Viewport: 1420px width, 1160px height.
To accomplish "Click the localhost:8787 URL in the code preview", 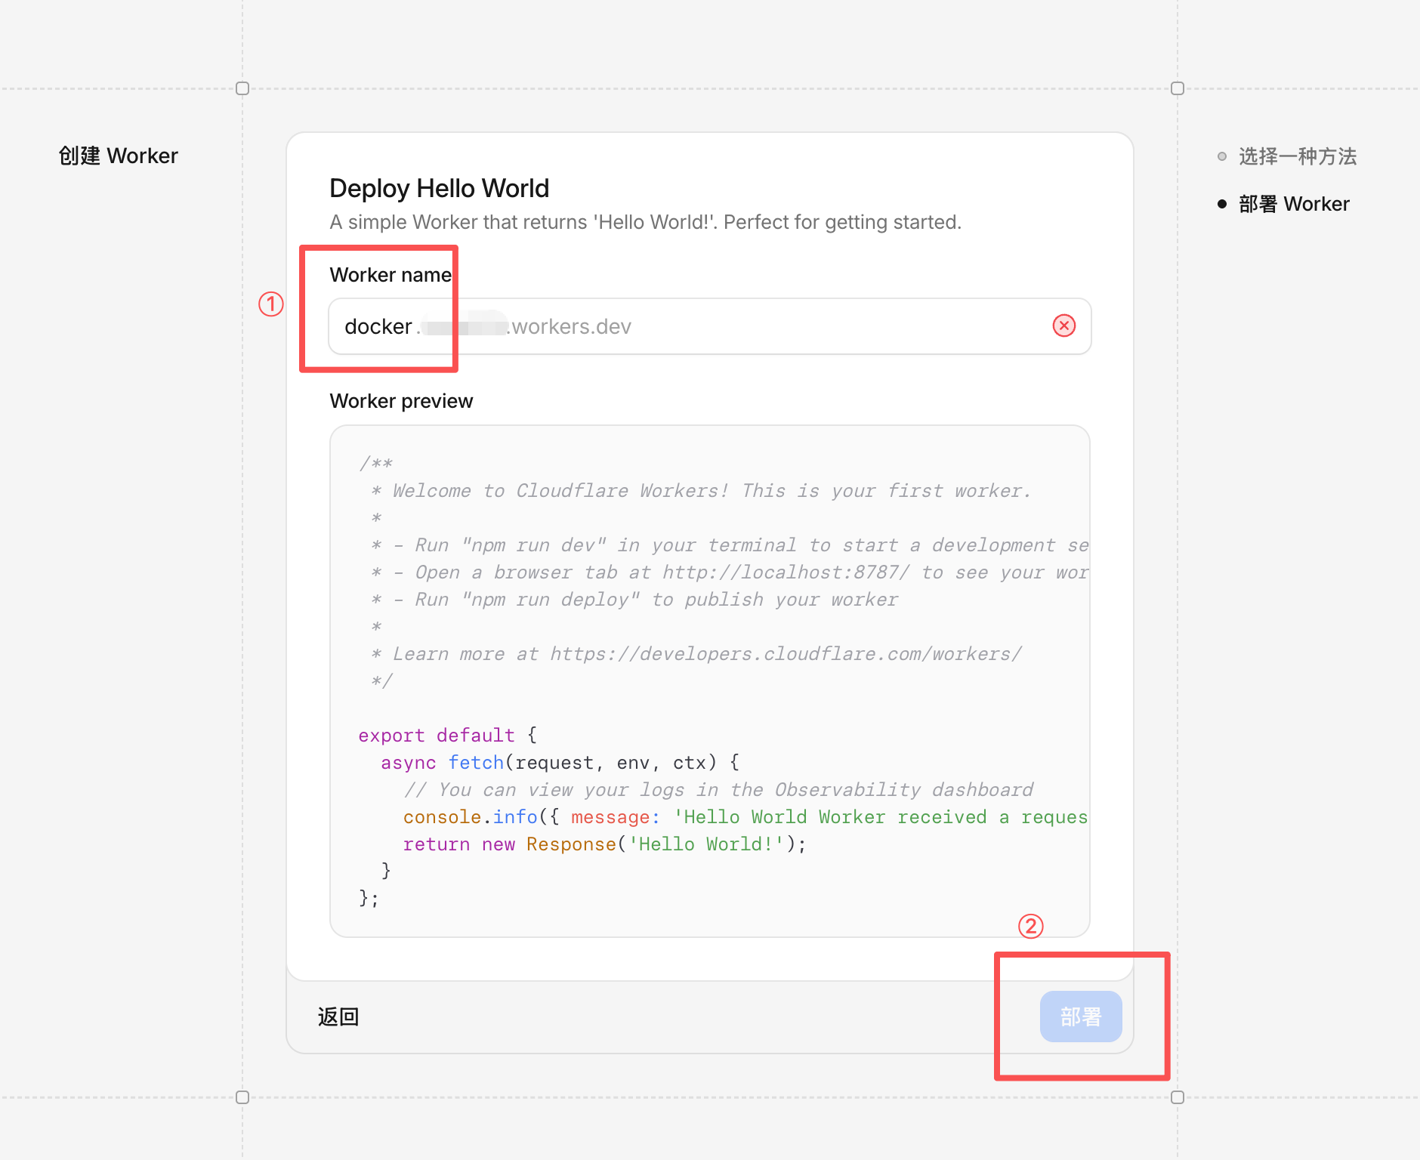I will [x=786, y=572].
